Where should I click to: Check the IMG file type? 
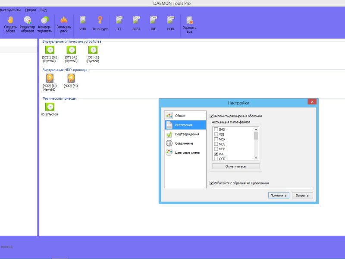[216, 129]
